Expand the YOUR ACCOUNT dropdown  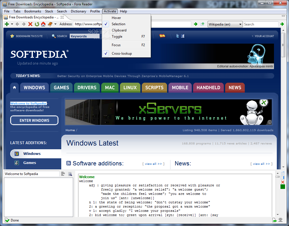click(x=263, y=36)
